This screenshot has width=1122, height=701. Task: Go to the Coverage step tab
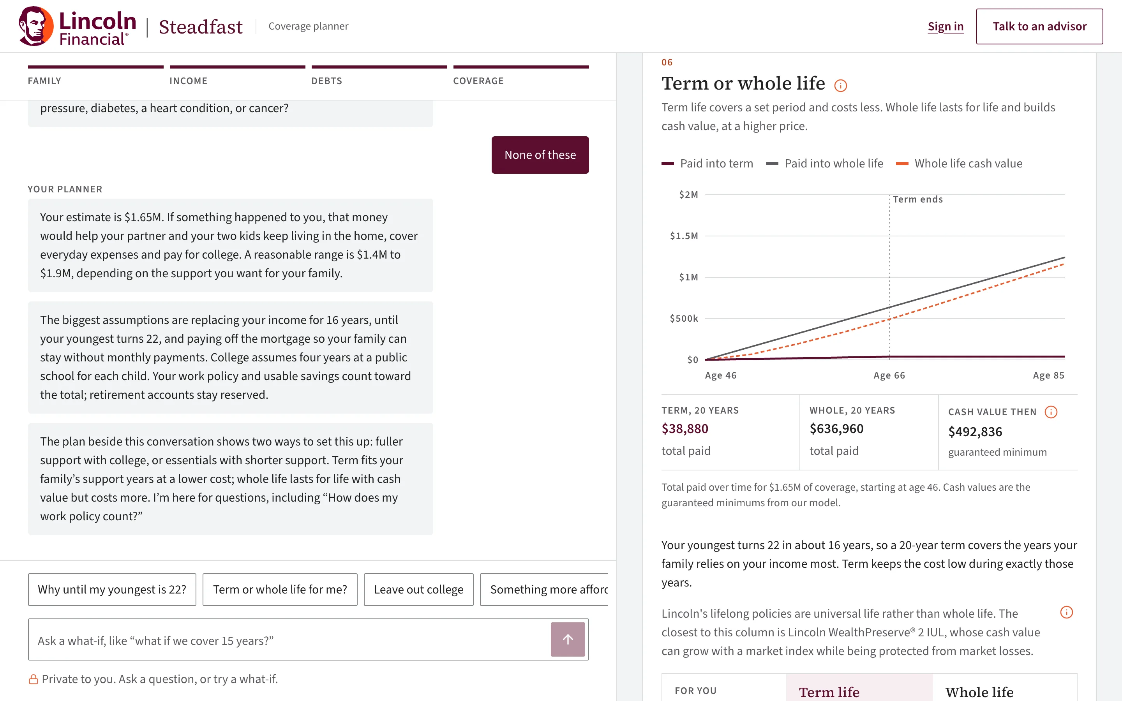click(x=521, y=76)
